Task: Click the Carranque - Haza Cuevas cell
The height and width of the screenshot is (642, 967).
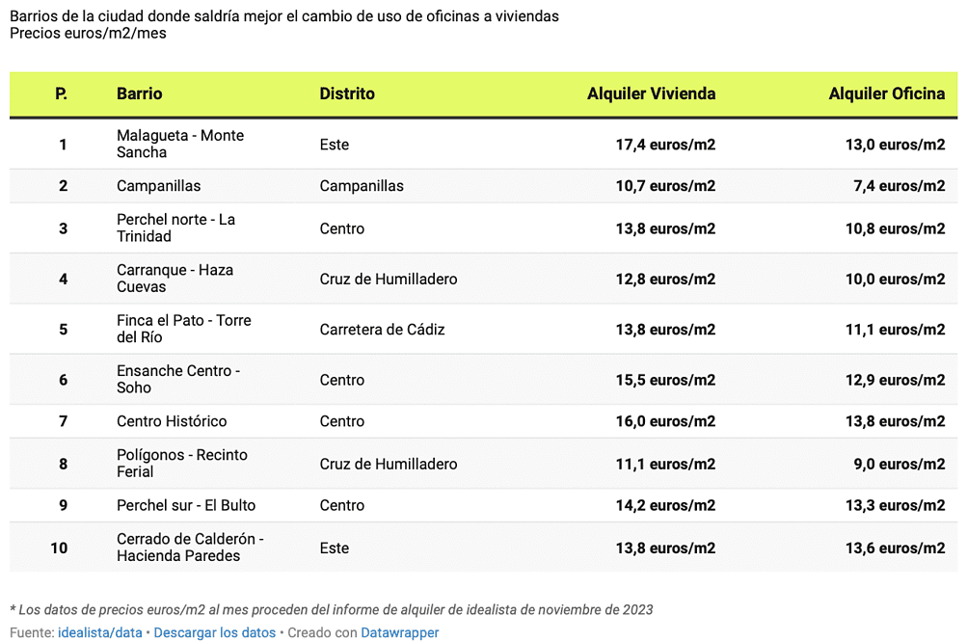Action: [x=175, y=279]
